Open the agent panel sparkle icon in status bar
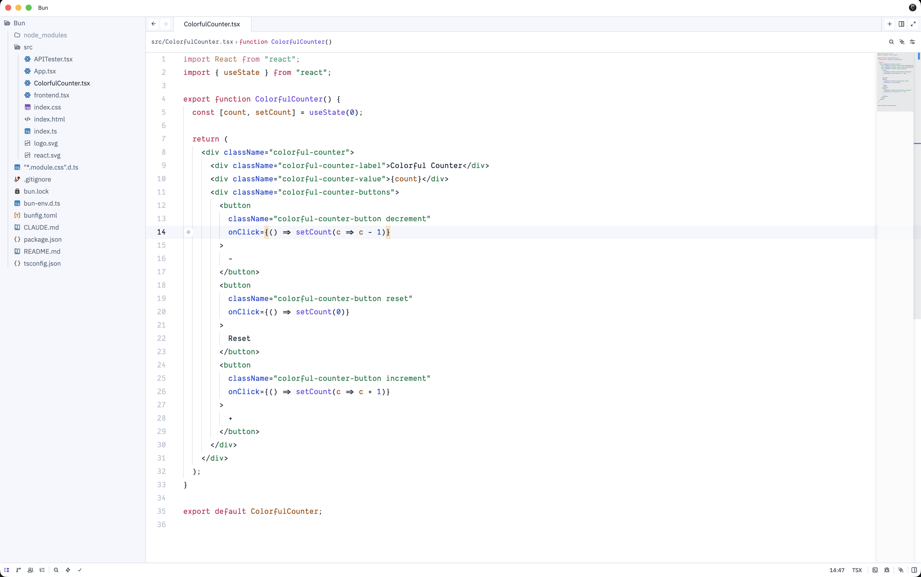 tap(901, 570)
